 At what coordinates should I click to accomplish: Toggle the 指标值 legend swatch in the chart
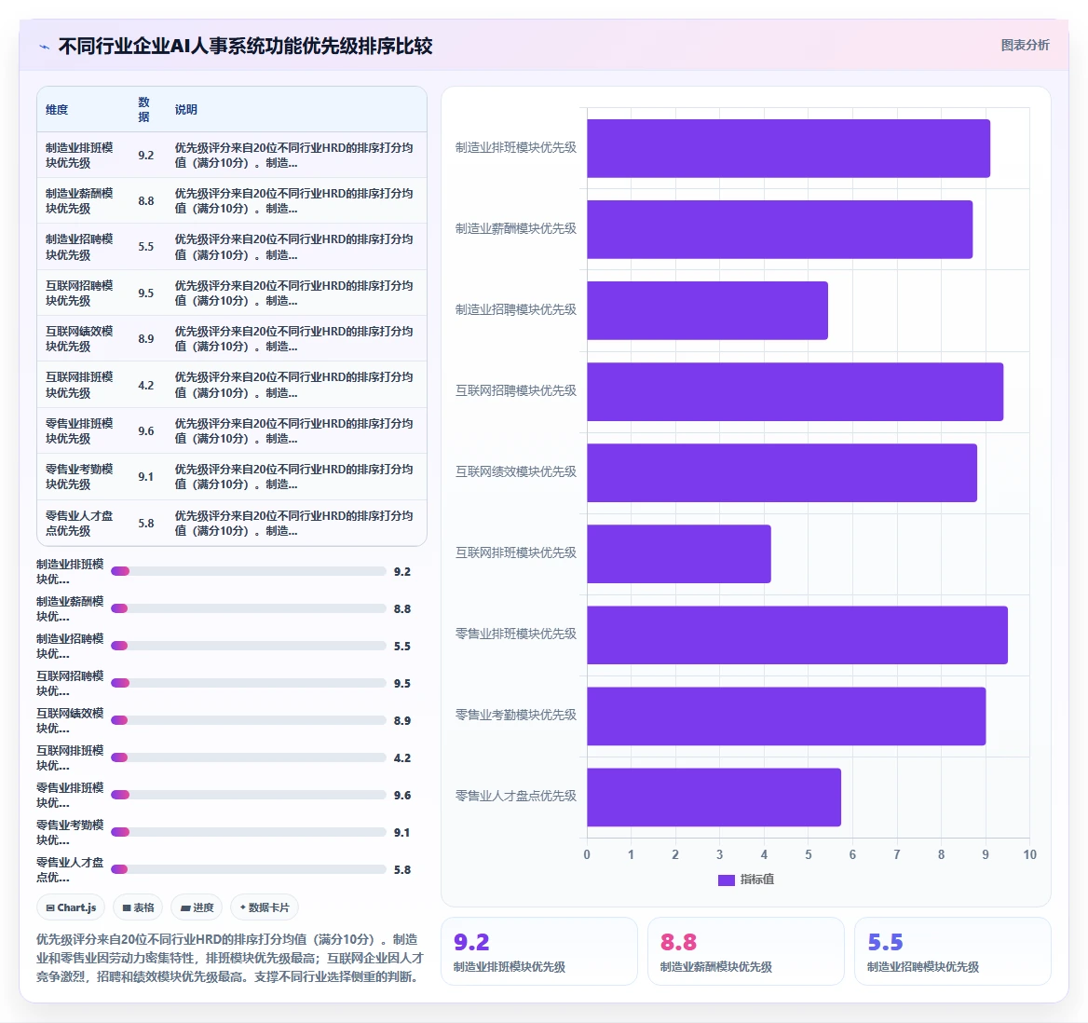pyautogui.click(x=726, y=880)
